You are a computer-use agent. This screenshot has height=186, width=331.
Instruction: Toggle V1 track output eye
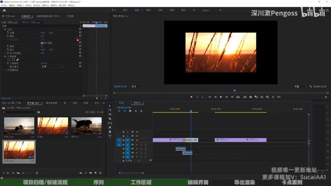click(x=137, y=140)
